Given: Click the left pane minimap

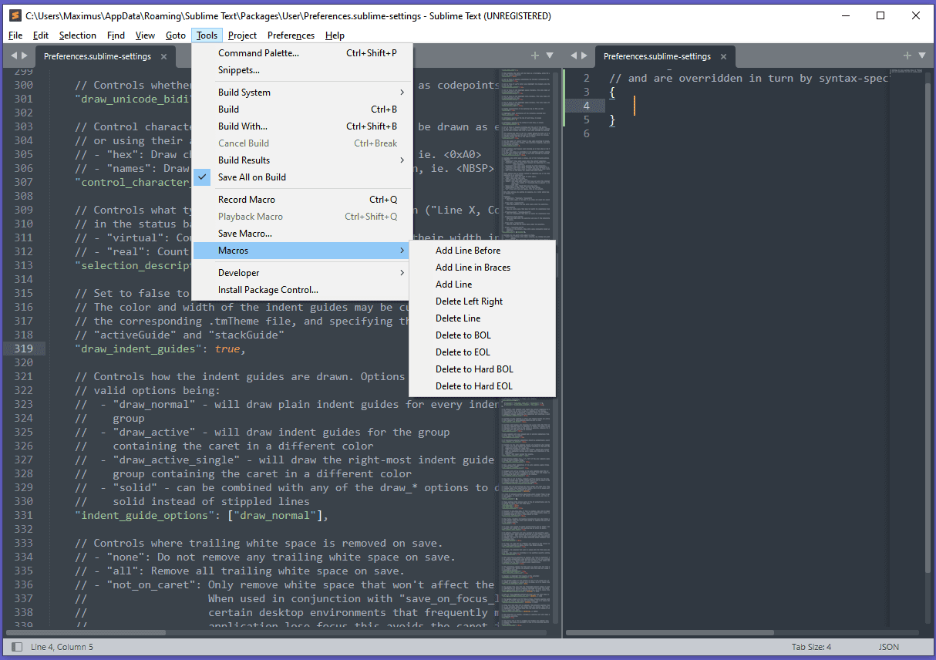Looking at the screenshot, I should [527, 347].
